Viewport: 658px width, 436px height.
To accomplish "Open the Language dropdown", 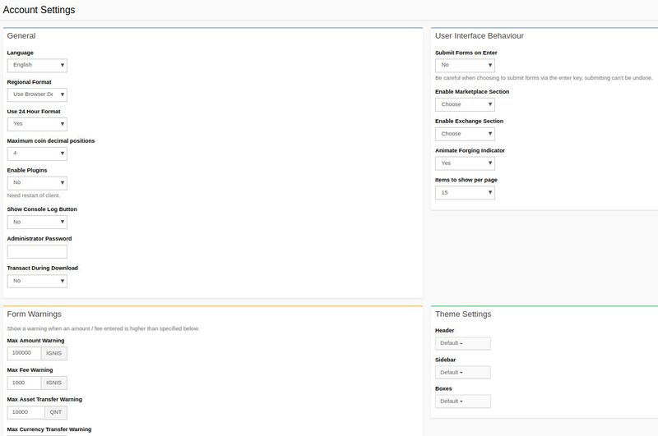I will coord(37,65).
